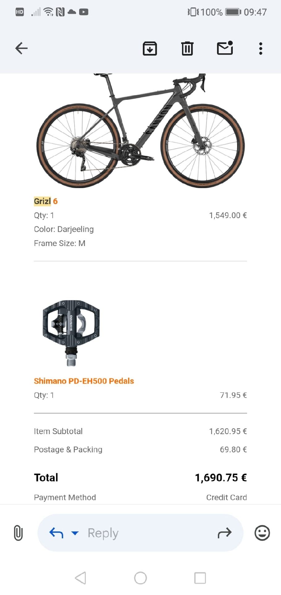Open the emoji reaction picker
The image size is (281, 595).
point(262,533)
